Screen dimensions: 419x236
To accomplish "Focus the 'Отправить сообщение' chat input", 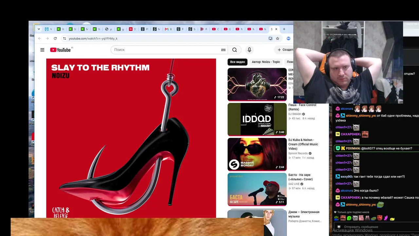I will point(376,227).
